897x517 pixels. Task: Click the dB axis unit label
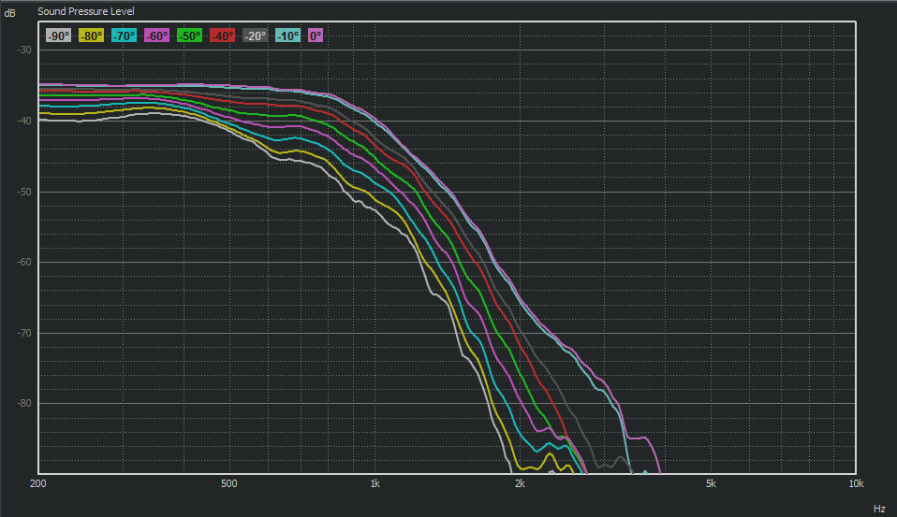[9, 13]
